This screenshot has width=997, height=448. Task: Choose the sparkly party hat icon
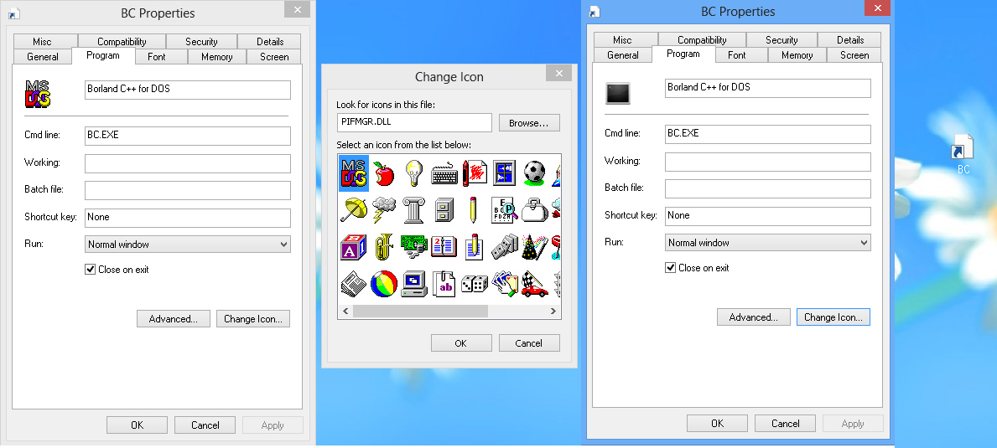pyautogui.click(x=535, y=247)
